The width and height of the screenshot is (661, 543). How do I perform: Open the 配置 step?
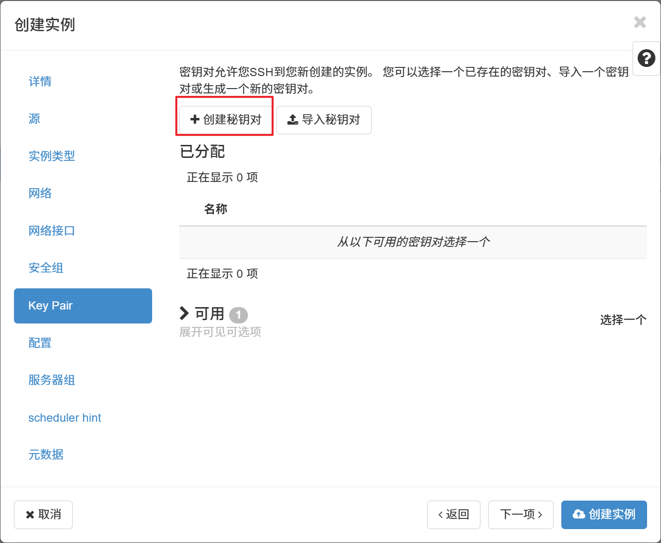[40, 343]
